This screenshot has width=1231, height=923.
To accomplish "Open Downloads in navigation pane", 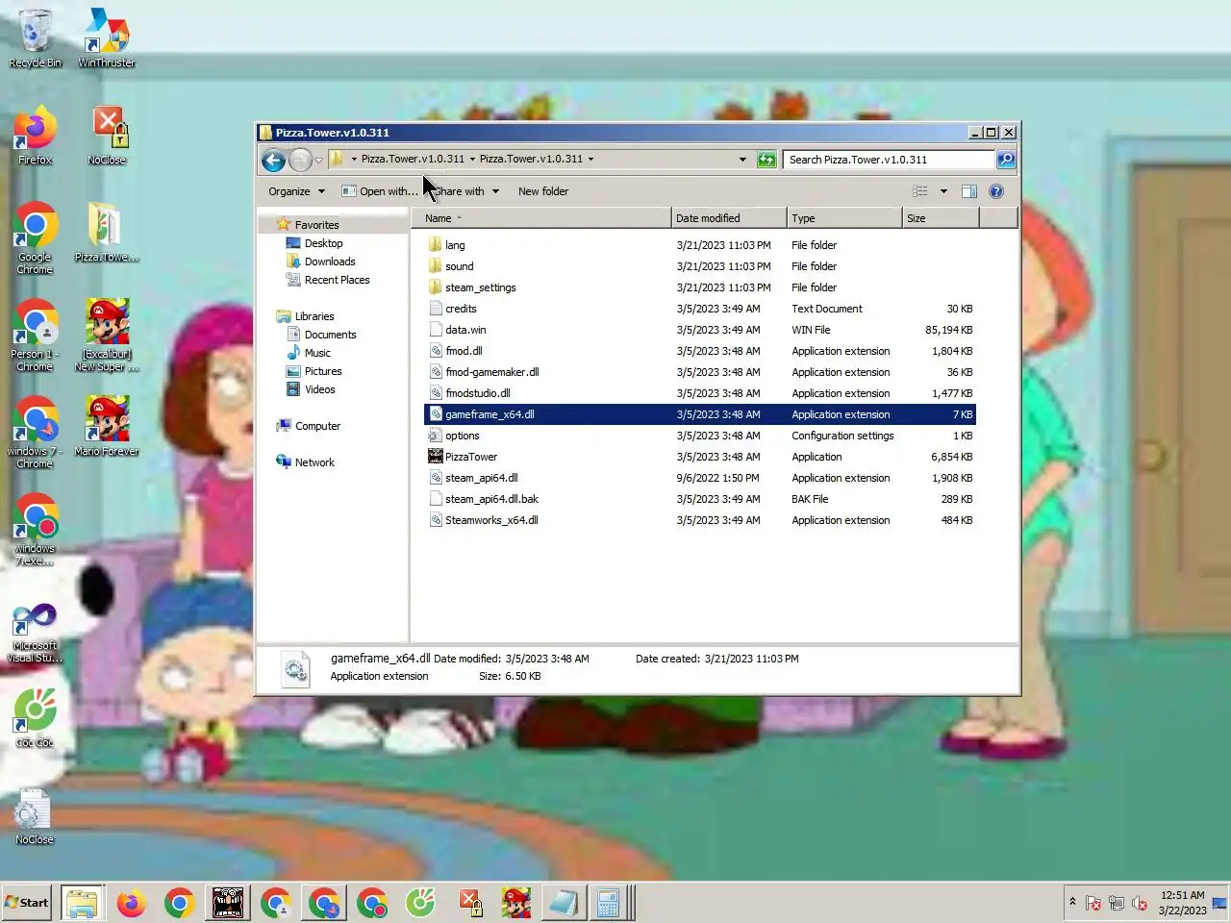I will pos(330,262).
